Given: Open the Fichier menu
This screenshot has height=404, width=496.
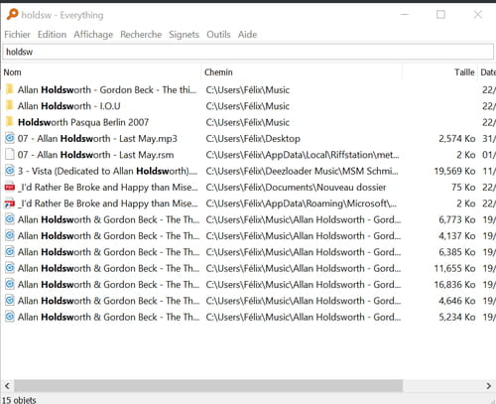Looking at the screenshot, I should pos(17,35).
